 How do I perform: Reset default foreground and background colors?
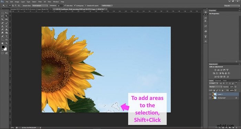tap(2, 50)
